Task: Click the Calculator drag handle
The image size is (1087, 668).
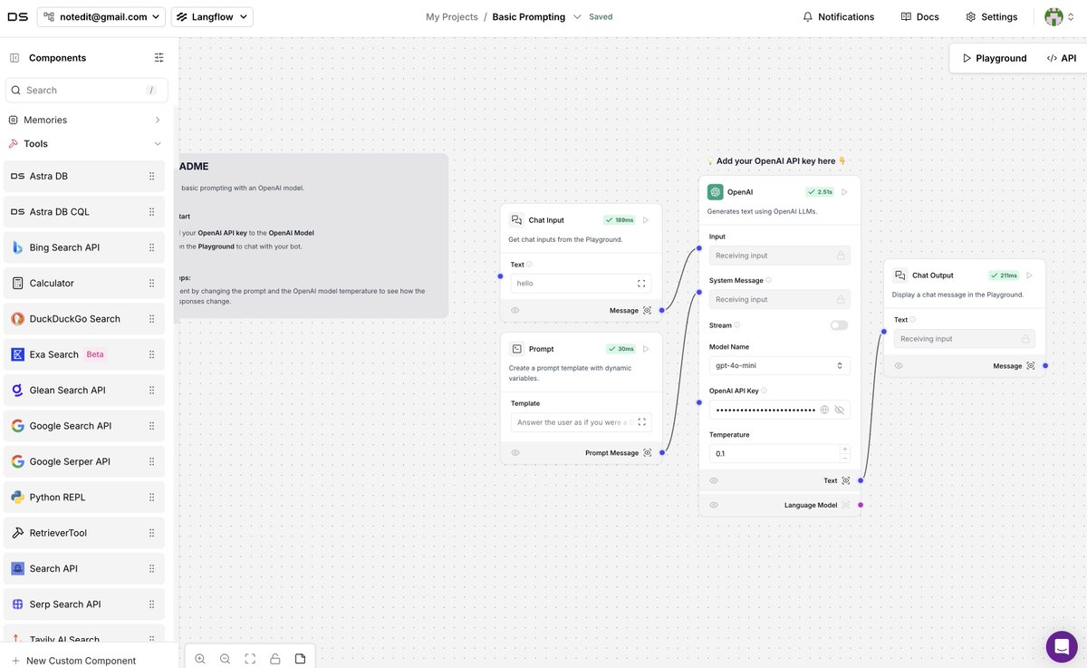Action: (151, 283)
